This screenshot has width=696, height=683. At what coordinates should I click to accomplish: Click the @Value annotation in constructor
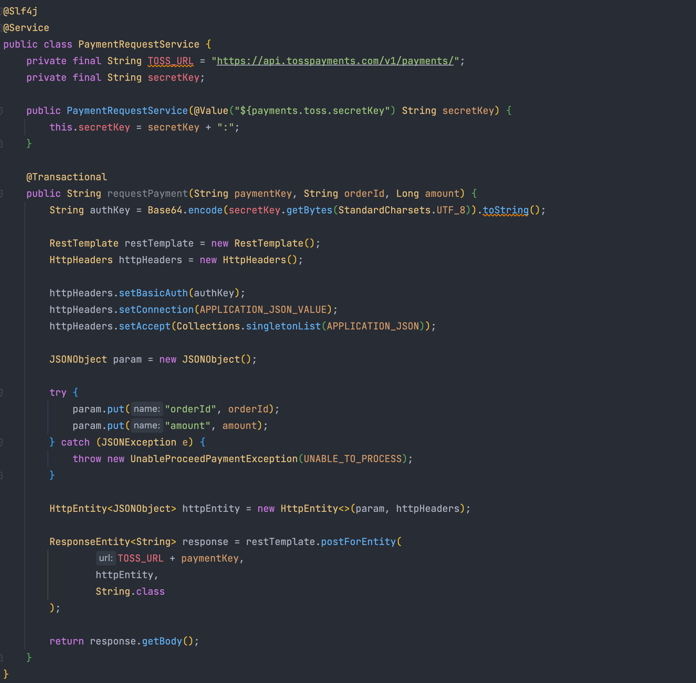(x=211, y=111)
